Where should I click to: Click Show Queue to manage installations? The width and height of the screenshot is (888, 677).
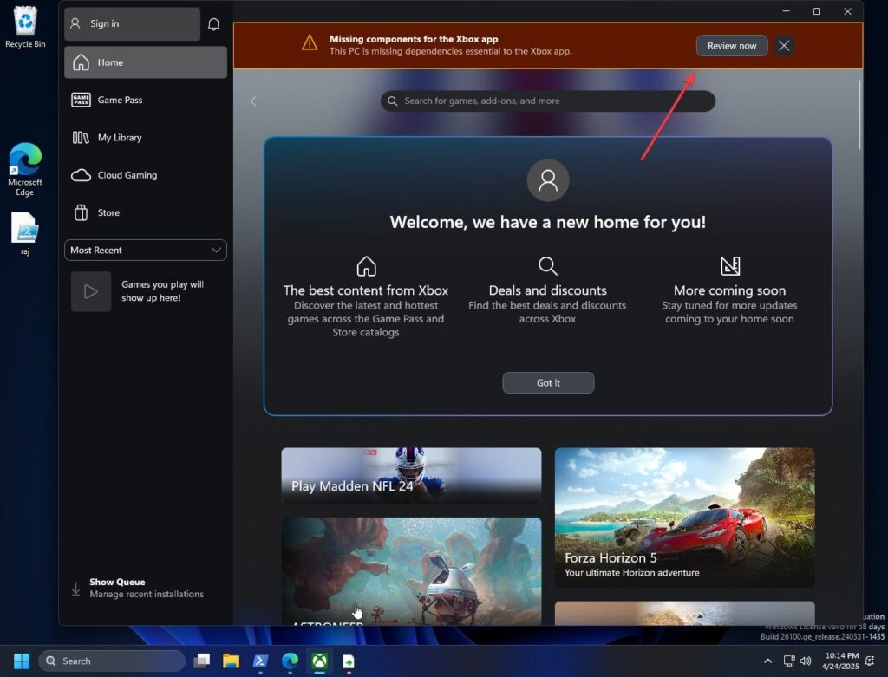point(146,588)
